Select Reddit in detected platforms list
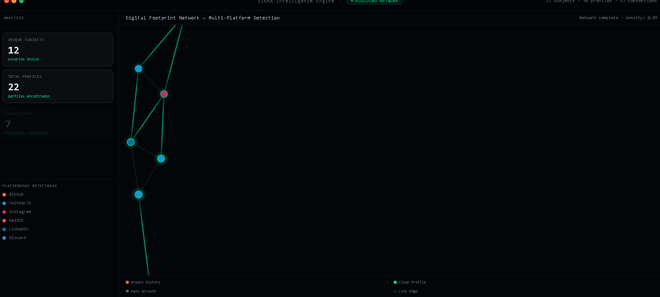Screen dimensions: 660x297 click(x=16, y=221)
